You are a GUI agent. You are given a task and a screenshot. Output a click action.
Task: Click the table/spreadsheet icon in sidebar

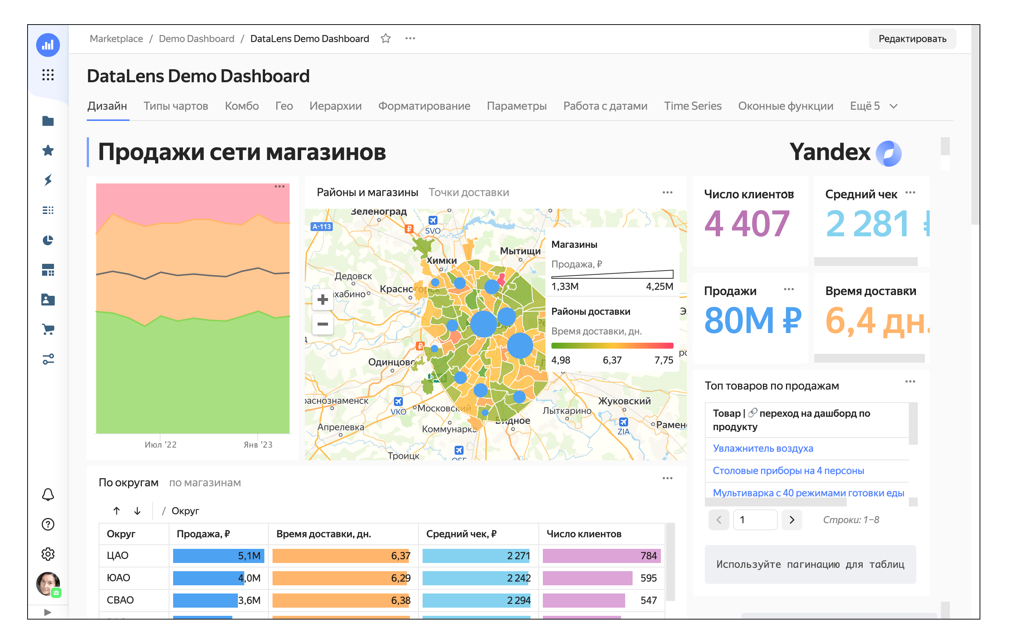[x=48, y=212]
